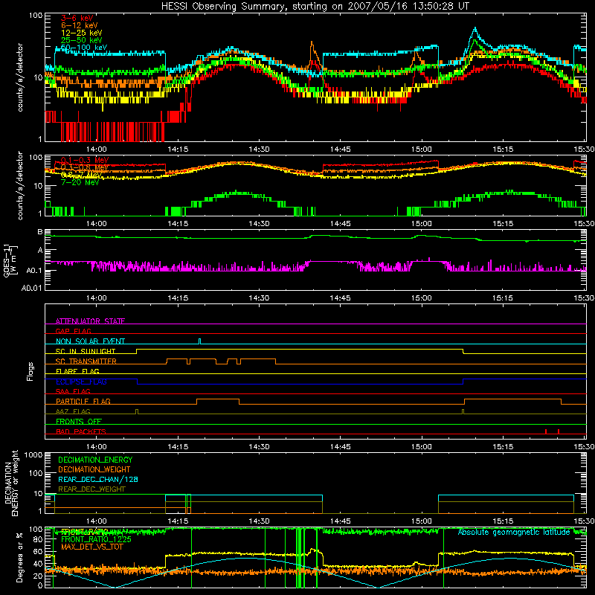Click the FRONT_RATIO_1225 legend label
The height and width of the screenshot is (595, 595).
click(x=96, y=539)
